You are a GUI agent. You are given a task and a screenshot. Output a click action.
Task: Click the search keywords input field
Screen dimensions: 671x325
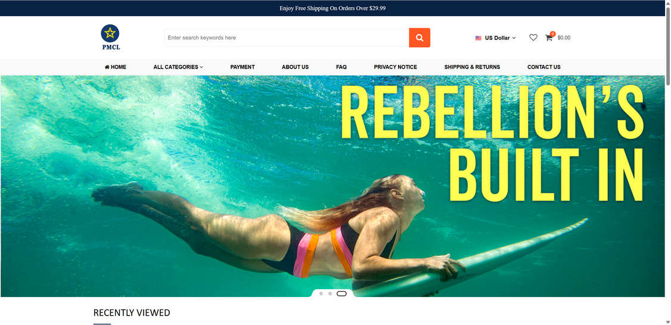pos(287,38)
